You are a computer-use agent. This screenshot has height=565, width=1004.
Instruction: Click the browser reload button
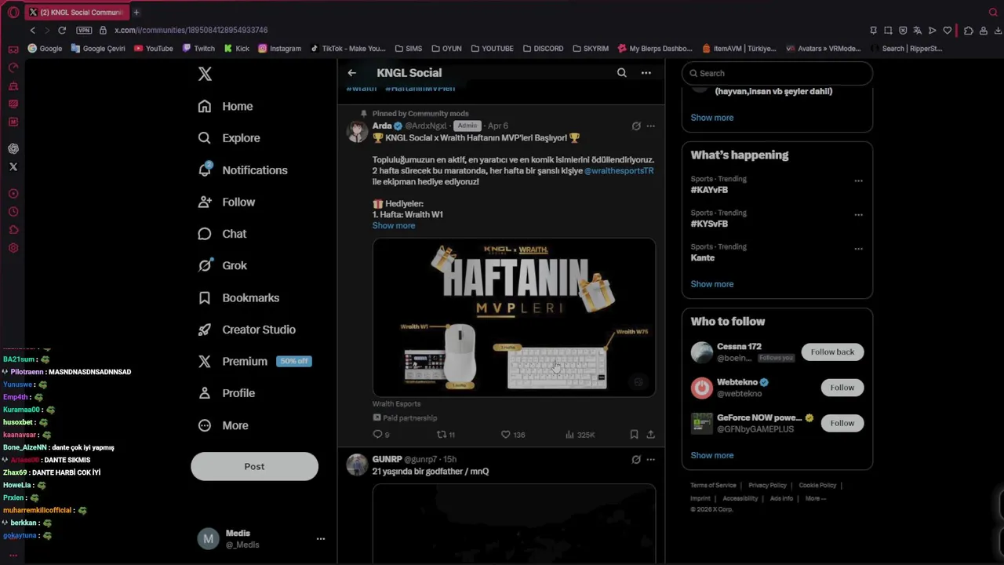[x=62, y=31]
